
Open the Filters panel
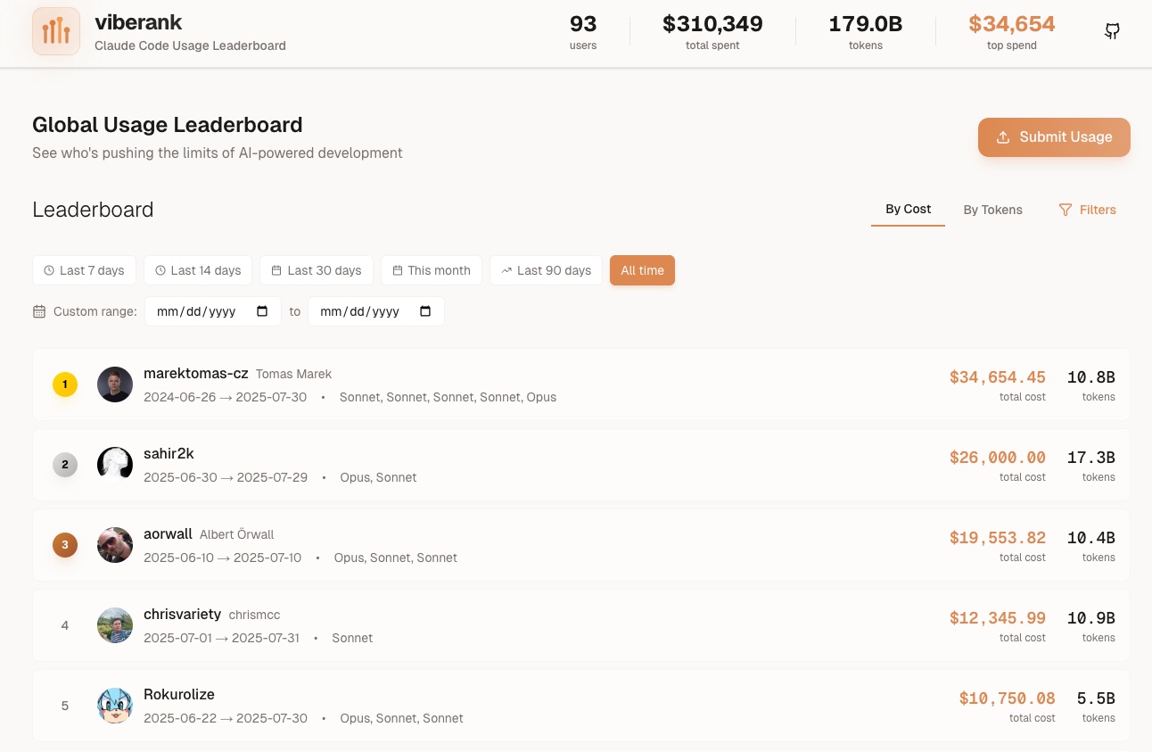(1088, 210)
